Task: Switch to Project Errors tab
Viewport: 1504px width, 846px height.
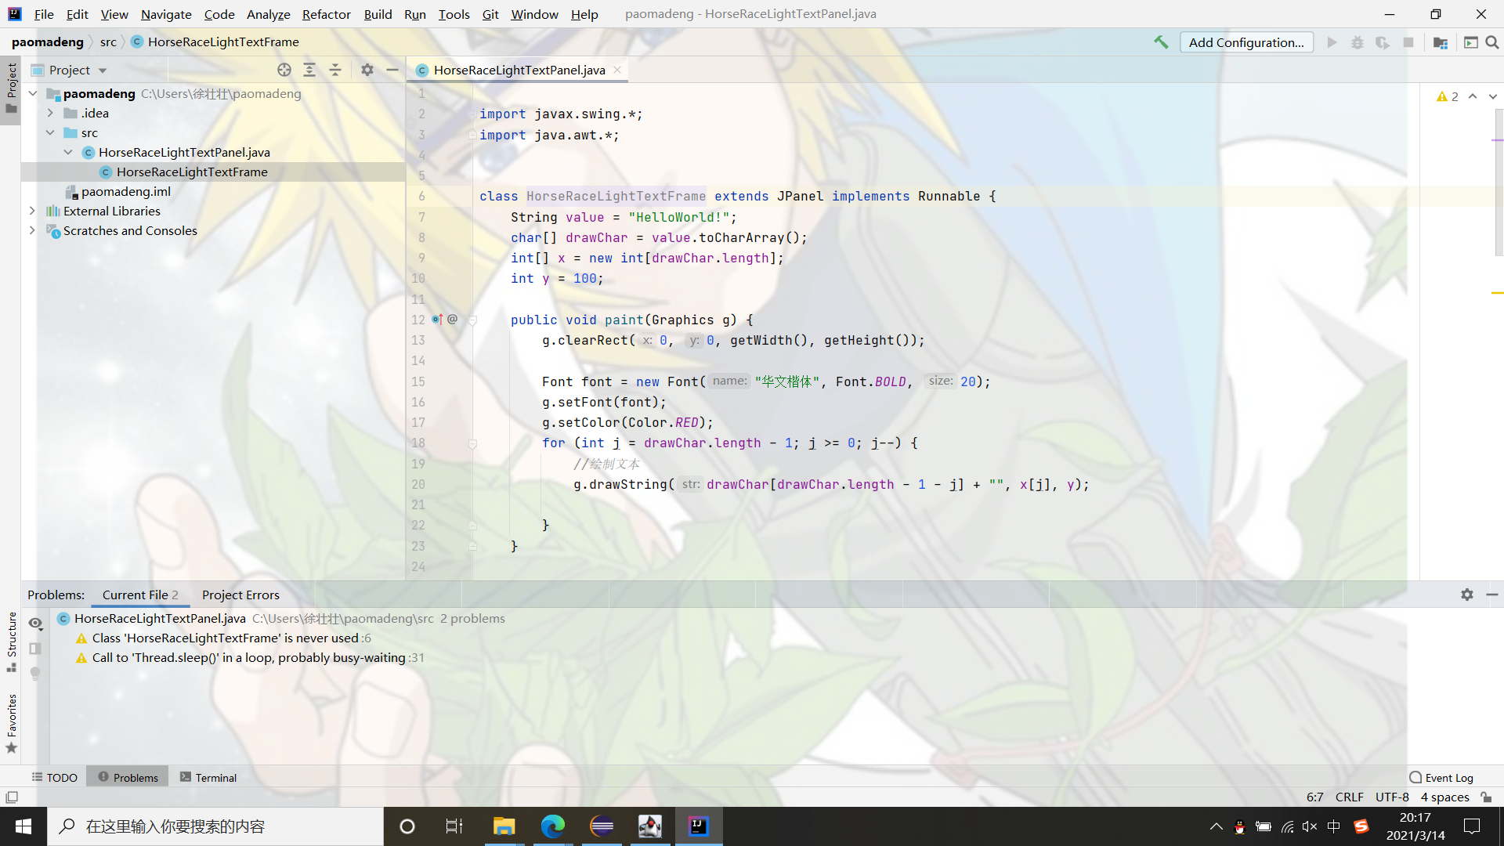Action: (240, 595)
